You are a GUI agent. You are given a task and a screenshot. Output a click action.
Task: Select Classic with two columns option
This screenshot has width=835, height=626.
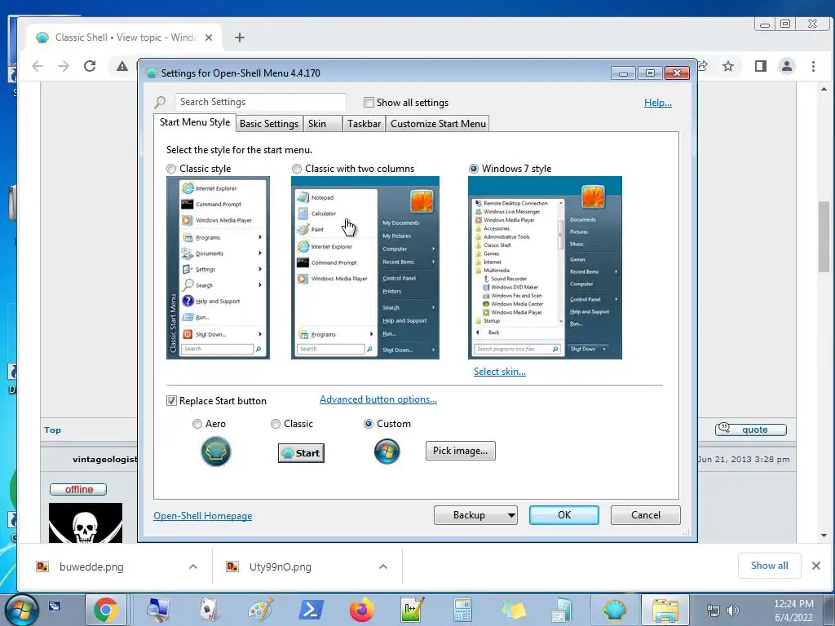[x=297, y=169]
